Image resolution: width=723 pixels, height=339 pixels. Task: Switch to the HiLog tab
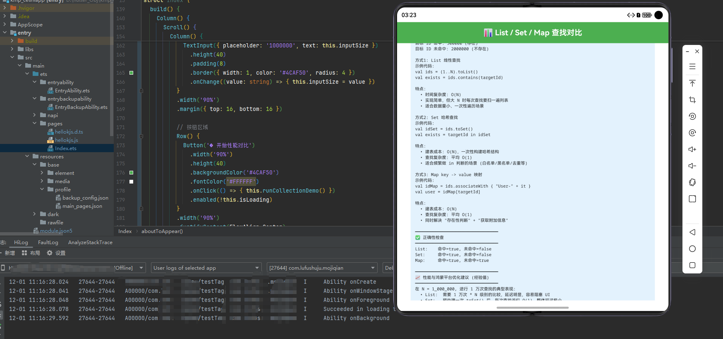21,242
